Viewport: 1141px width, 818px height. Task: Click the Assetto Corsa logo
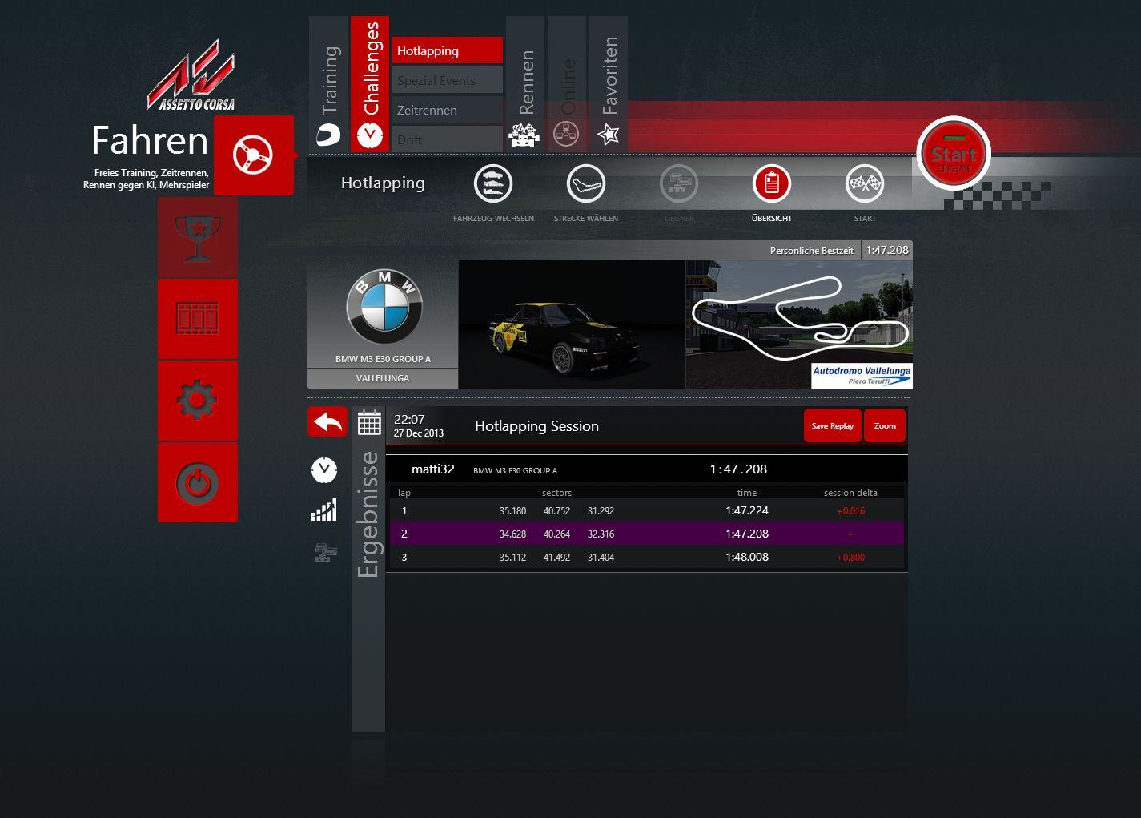pyautogui.click(x=191, y=75)
